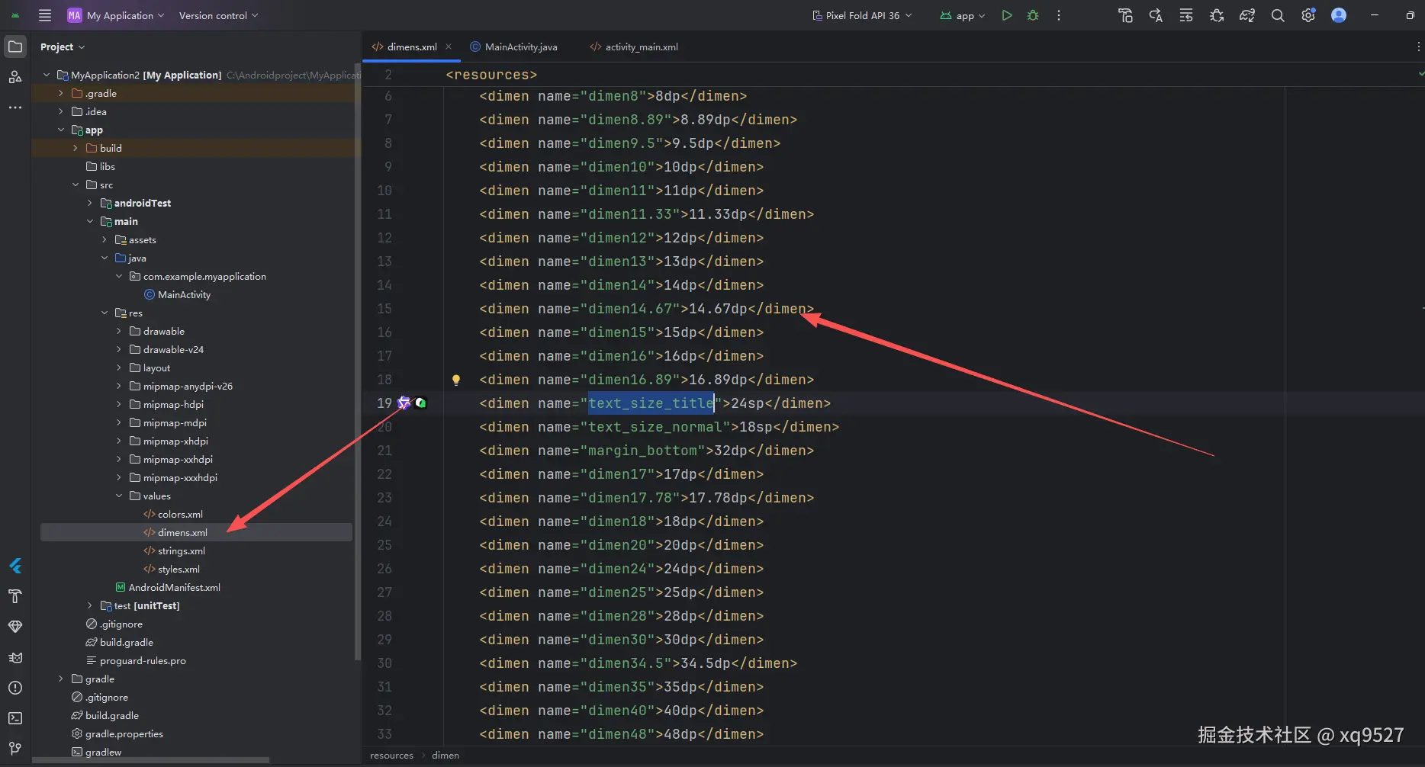
Task: Expand the .gradle folder
Action: [x=61, y=93]
